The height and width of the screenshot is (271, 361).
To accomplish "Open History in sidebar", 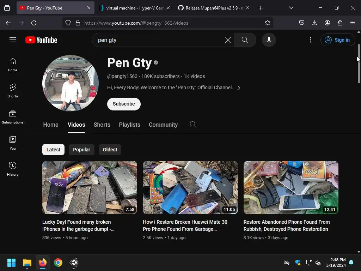I will (13, 169).
